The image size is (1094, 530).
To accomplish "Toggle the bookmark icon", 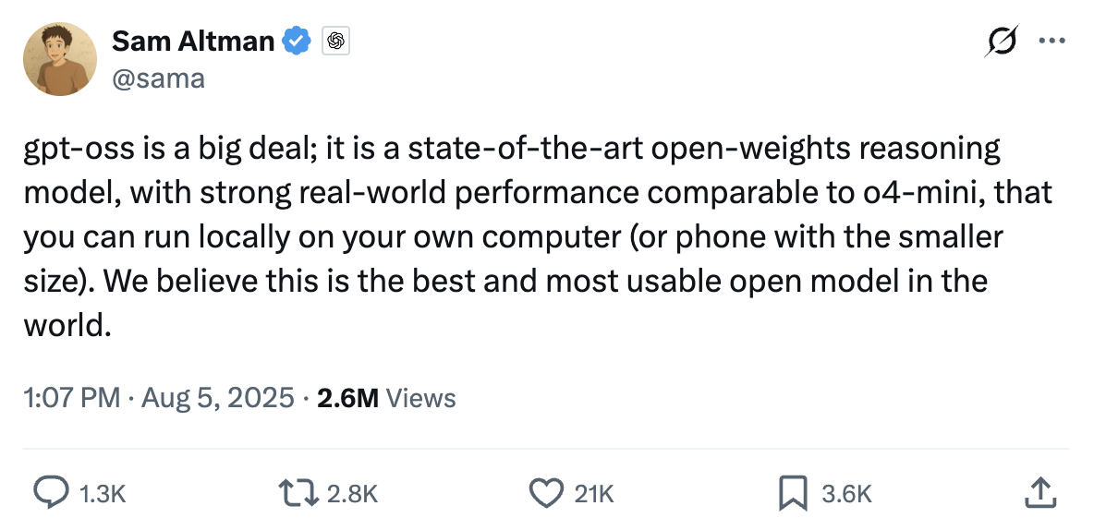I will (793, 493).
